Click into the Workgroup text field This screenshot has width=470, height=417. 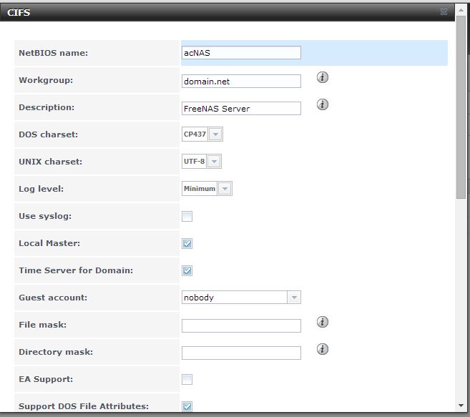(x=241, y=82)
